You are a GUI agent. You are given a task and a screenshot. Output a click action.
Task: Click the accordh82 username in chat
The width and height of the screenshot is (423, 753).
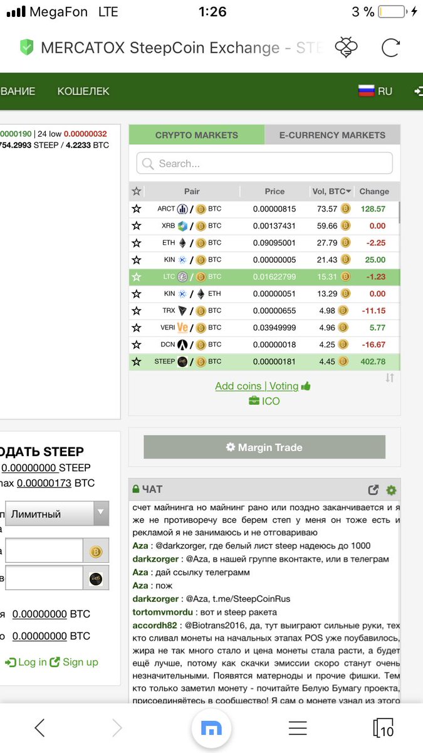(x=155, y=625)
